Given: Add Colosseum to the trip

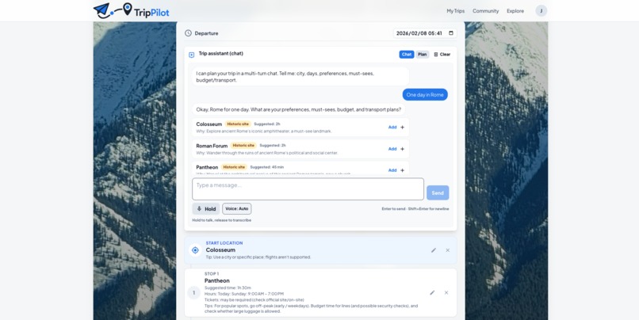Looking at the screenshot, I should click(392, 128).
